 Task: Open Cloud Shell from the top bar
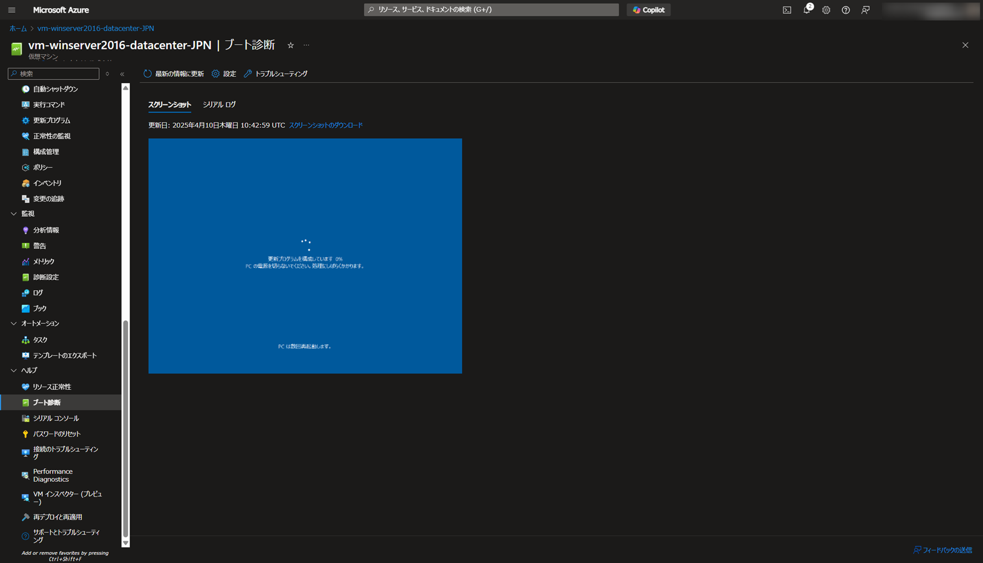pyautogui.click(x=787, y=10)
